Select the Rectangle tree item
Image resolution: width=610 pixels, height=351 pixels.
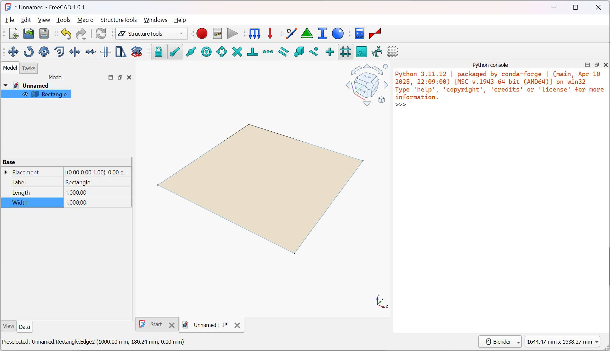(x=54, y=94)
